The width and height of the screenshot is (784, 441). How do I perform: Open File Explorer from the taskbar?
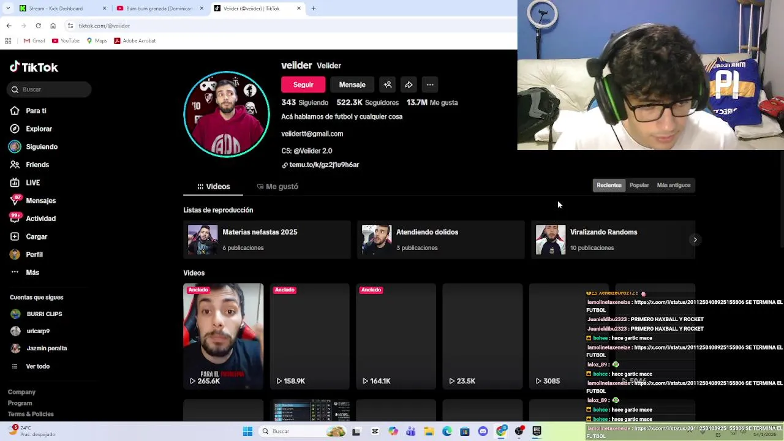click(x=429, y=431)
